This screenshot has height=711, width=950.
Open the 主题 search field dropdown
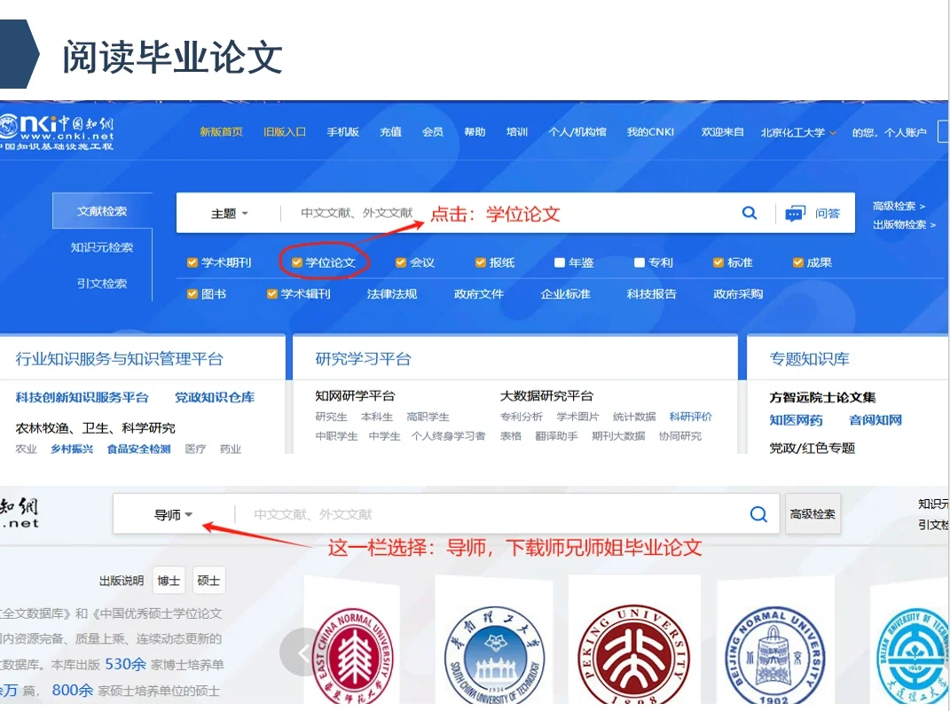tap(230, 213)
